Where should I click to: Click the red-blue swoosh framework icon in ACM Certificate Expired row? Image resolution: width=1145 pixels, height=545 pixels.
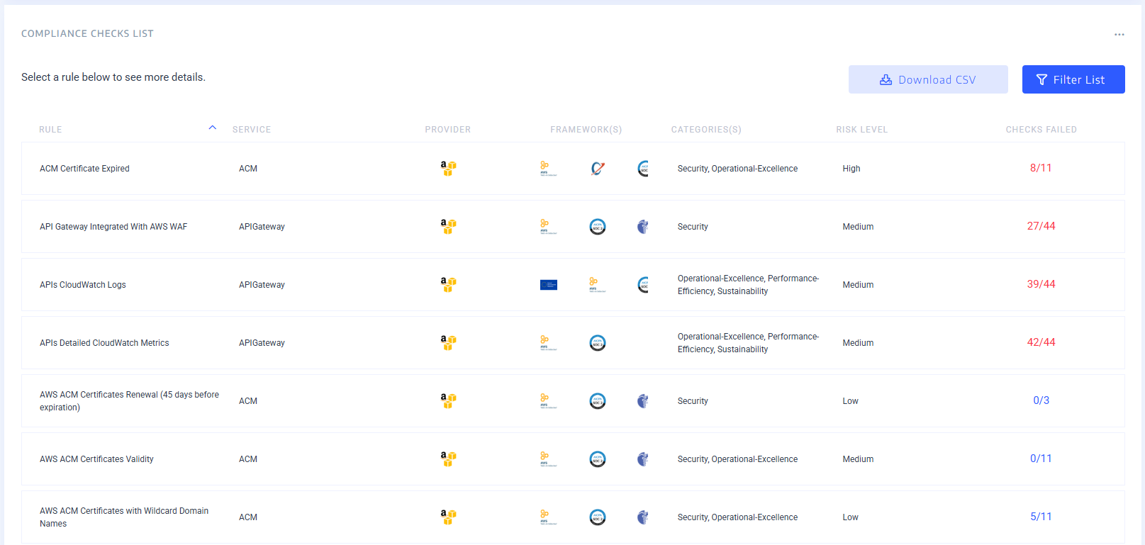click(598, 169)
